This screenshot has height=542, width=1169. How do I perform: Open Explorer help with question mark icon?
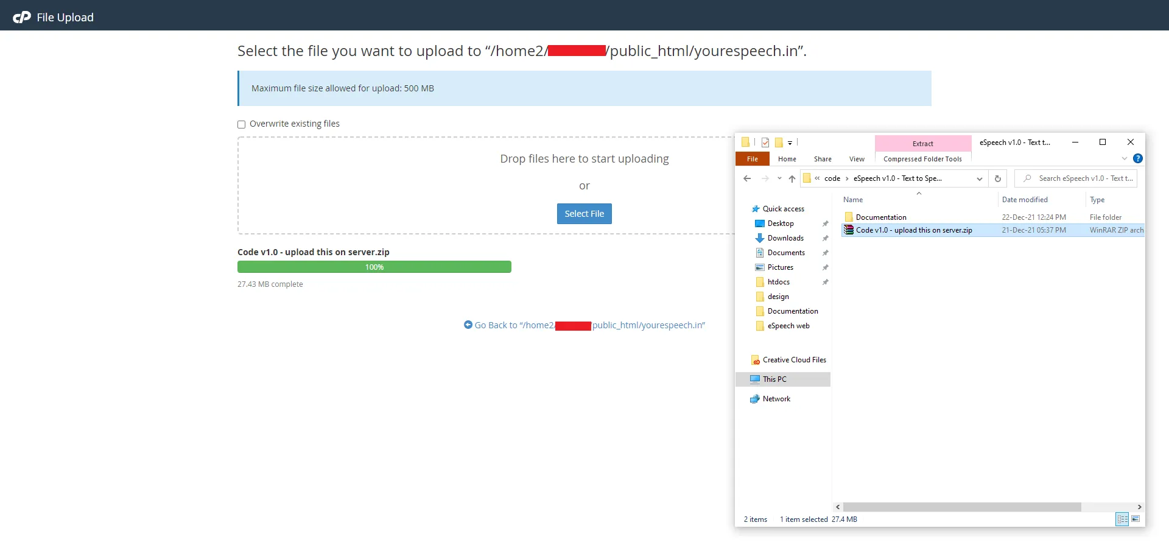1137,158
